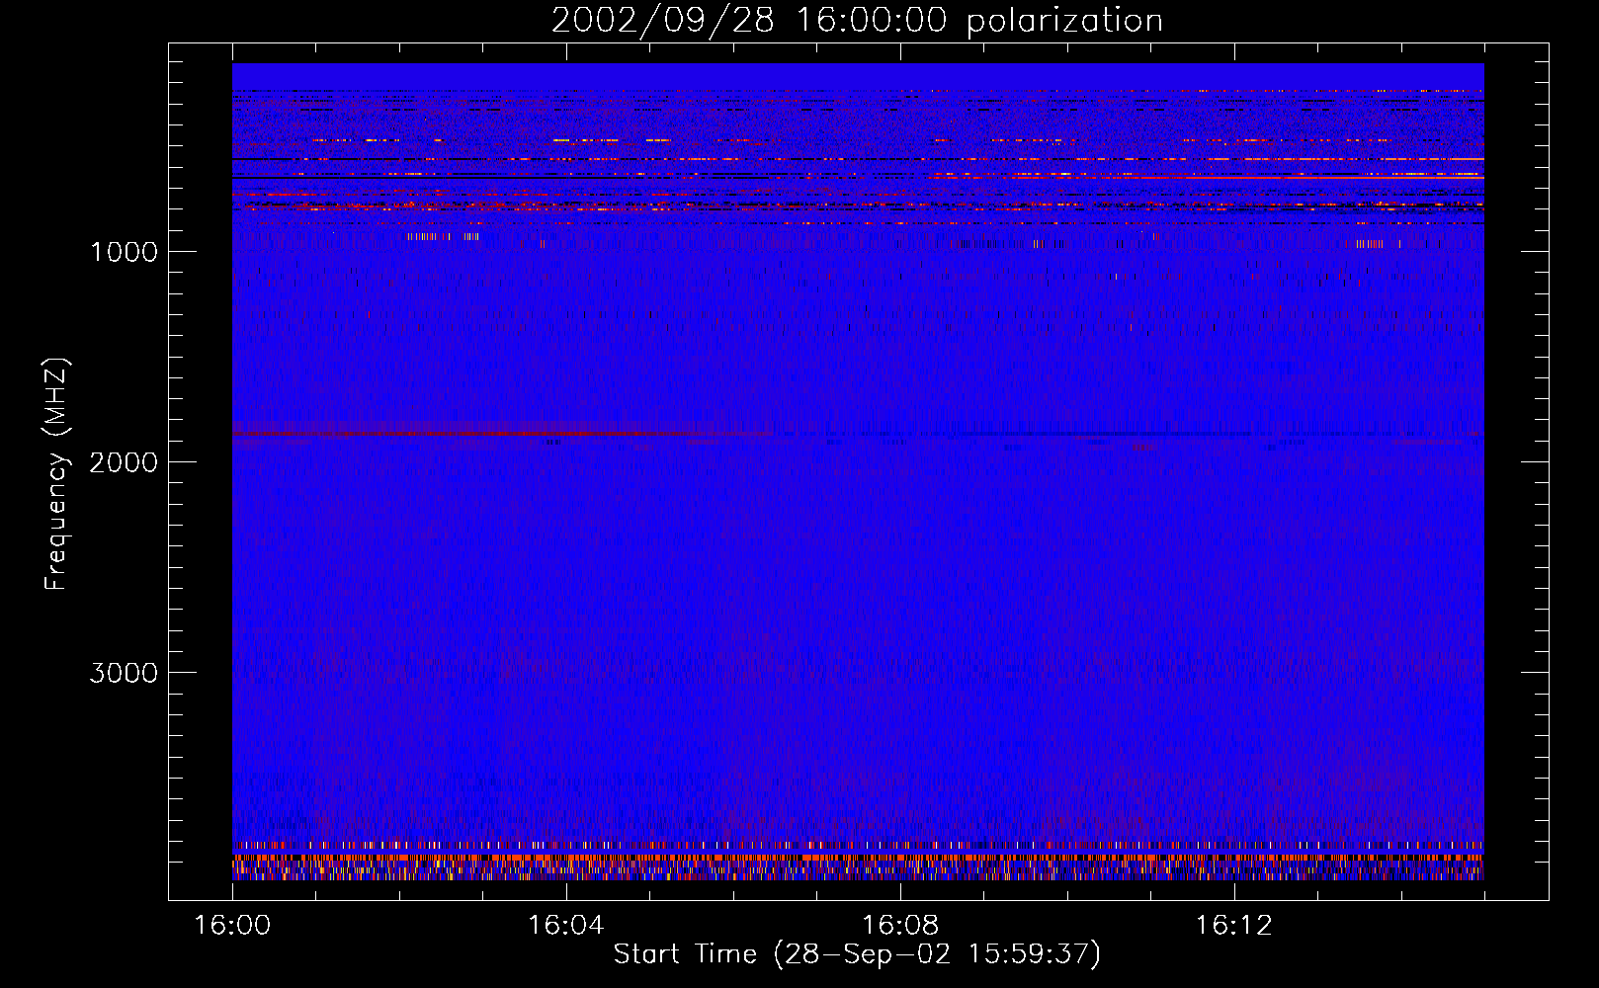Click the 16:00 time axis label
The height and width of the screenshot is (988, 1599).
(232, 926)
